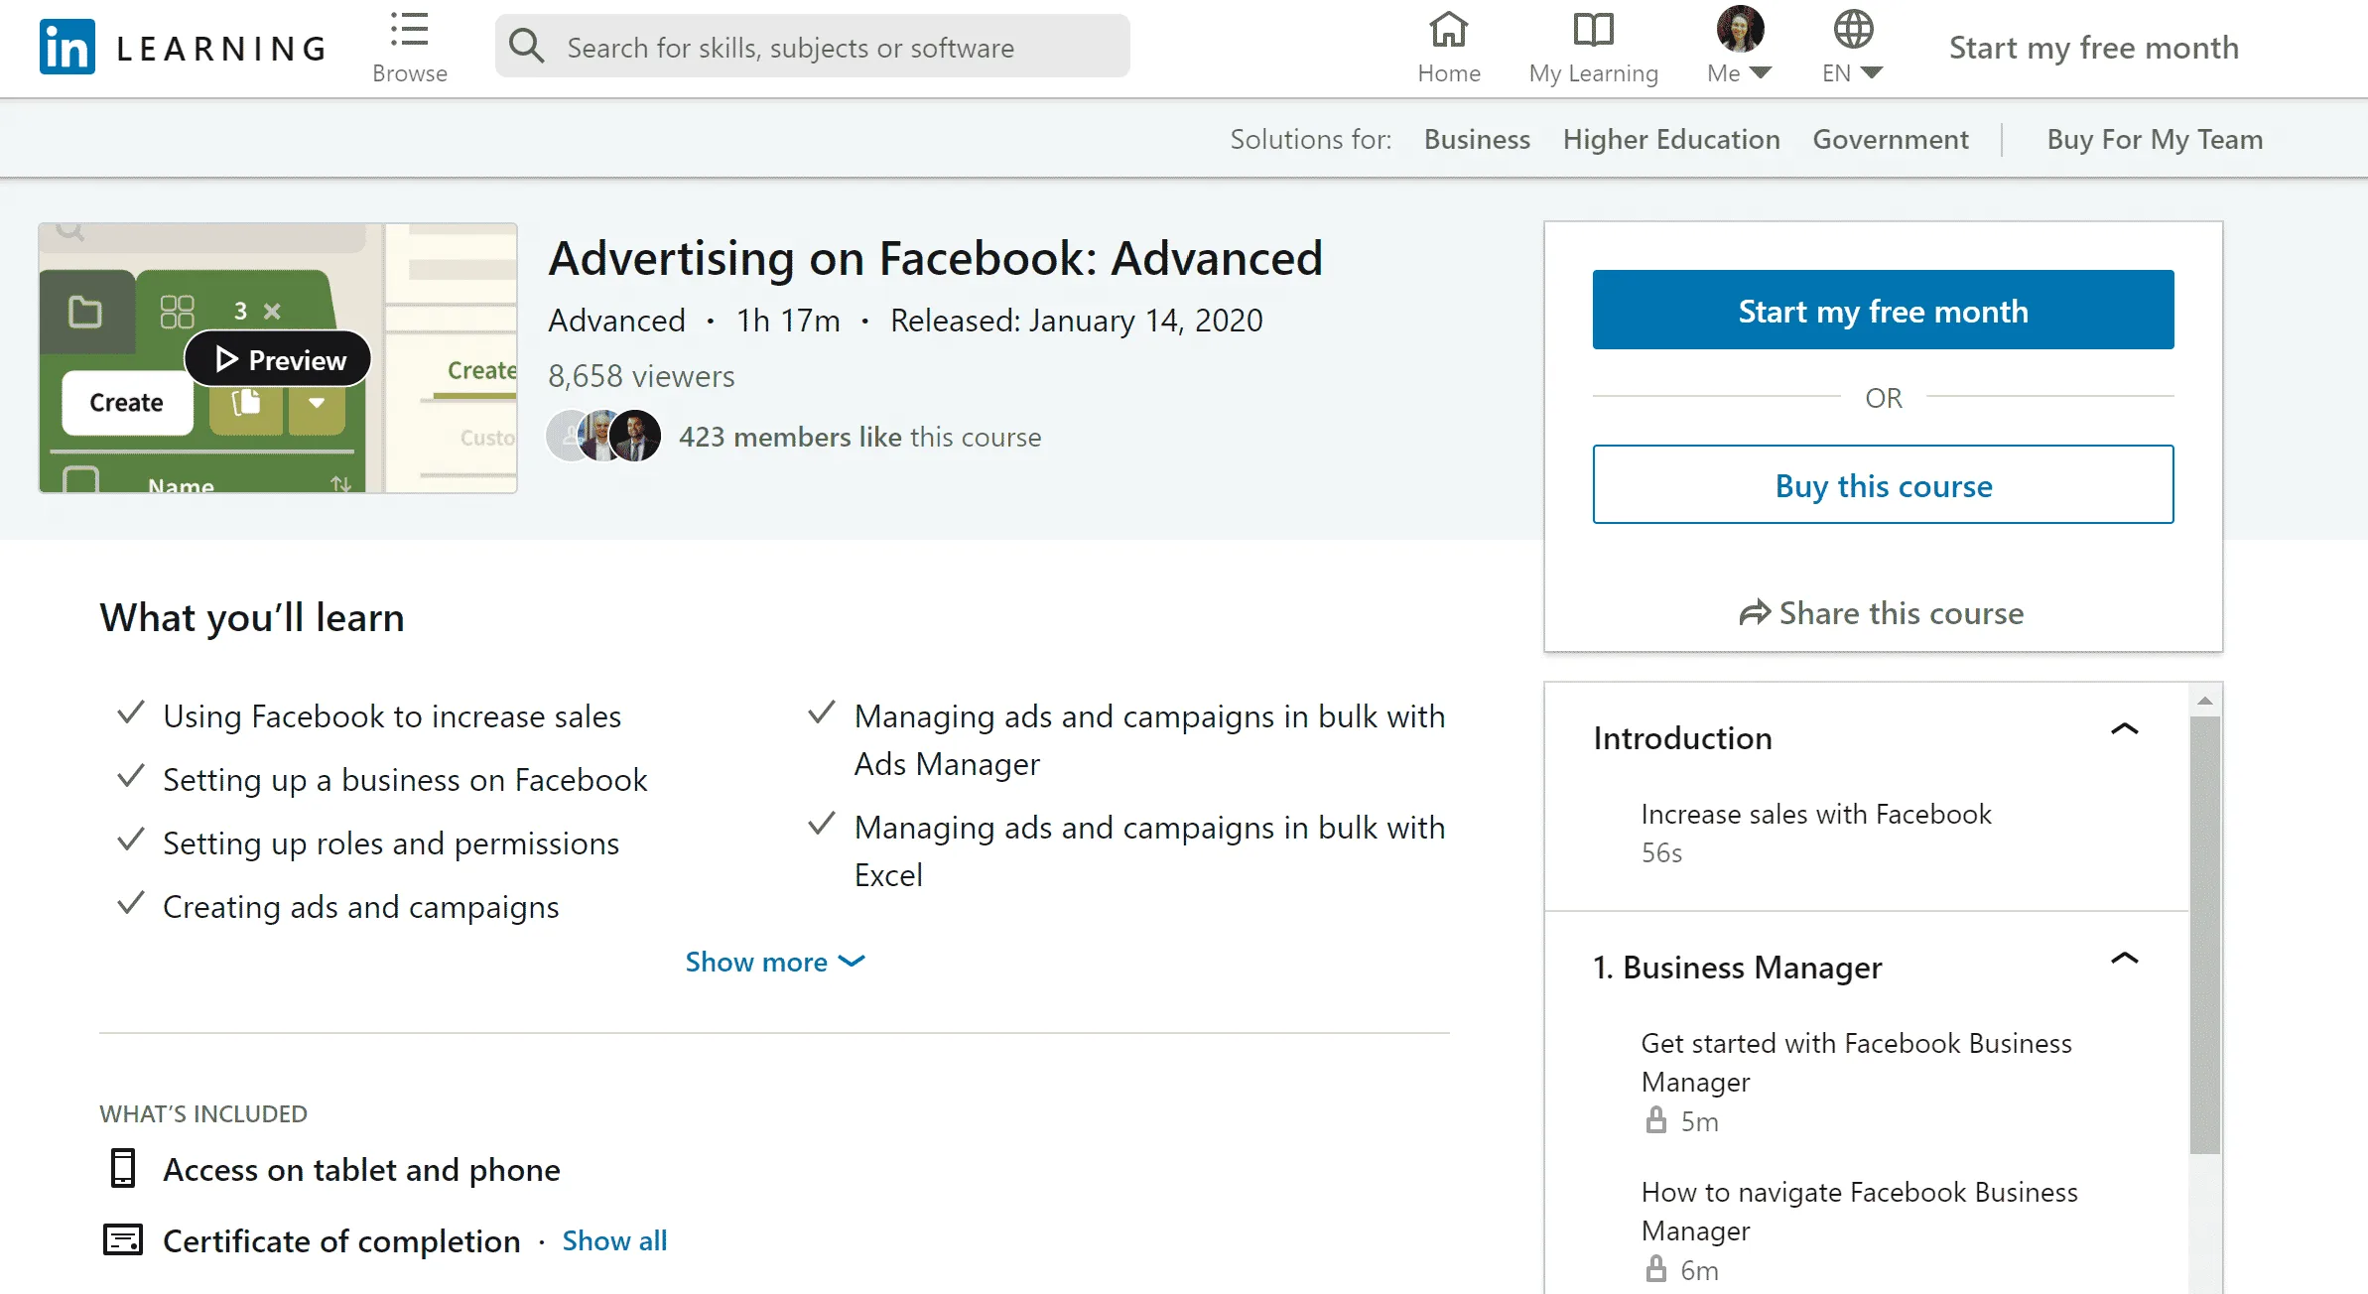The height and width of the screenshot is (1294, 2368).
Task: Click the language globe icon
Action: pyautogui.click(x=1852, y=30)
